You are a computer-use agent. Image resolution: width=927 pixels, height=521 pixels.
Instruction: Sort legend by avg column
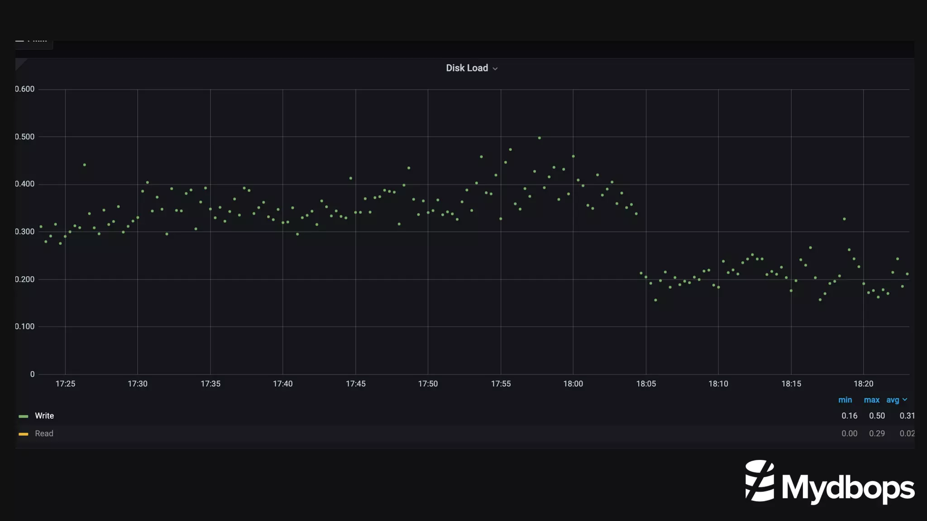892,400
